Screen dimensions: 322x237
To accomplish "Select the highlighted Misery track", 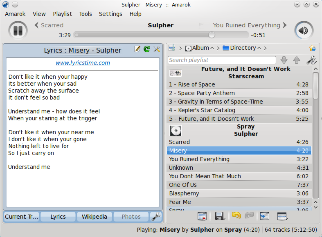I will [x=239, y=151].
